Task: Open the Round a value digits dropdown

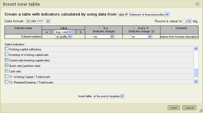Action: coord(188,21)
